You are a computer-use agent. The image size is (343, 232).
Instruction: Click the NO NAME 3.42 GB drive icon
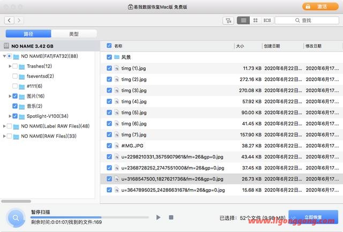pos(6,46)
